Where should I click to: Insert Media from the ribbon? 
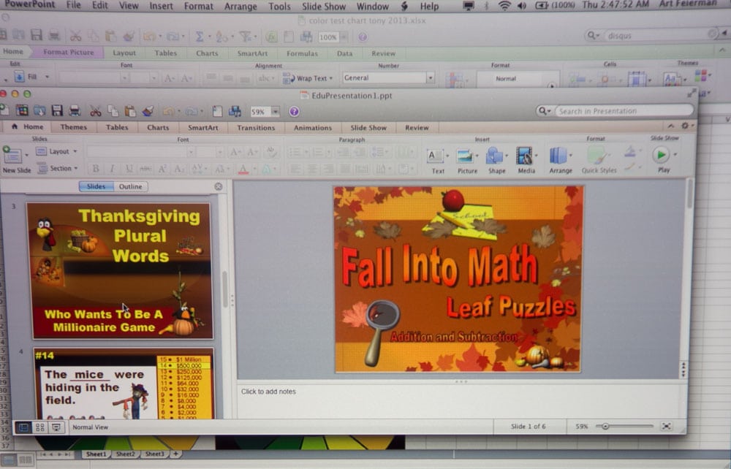[x=524, y=156]
